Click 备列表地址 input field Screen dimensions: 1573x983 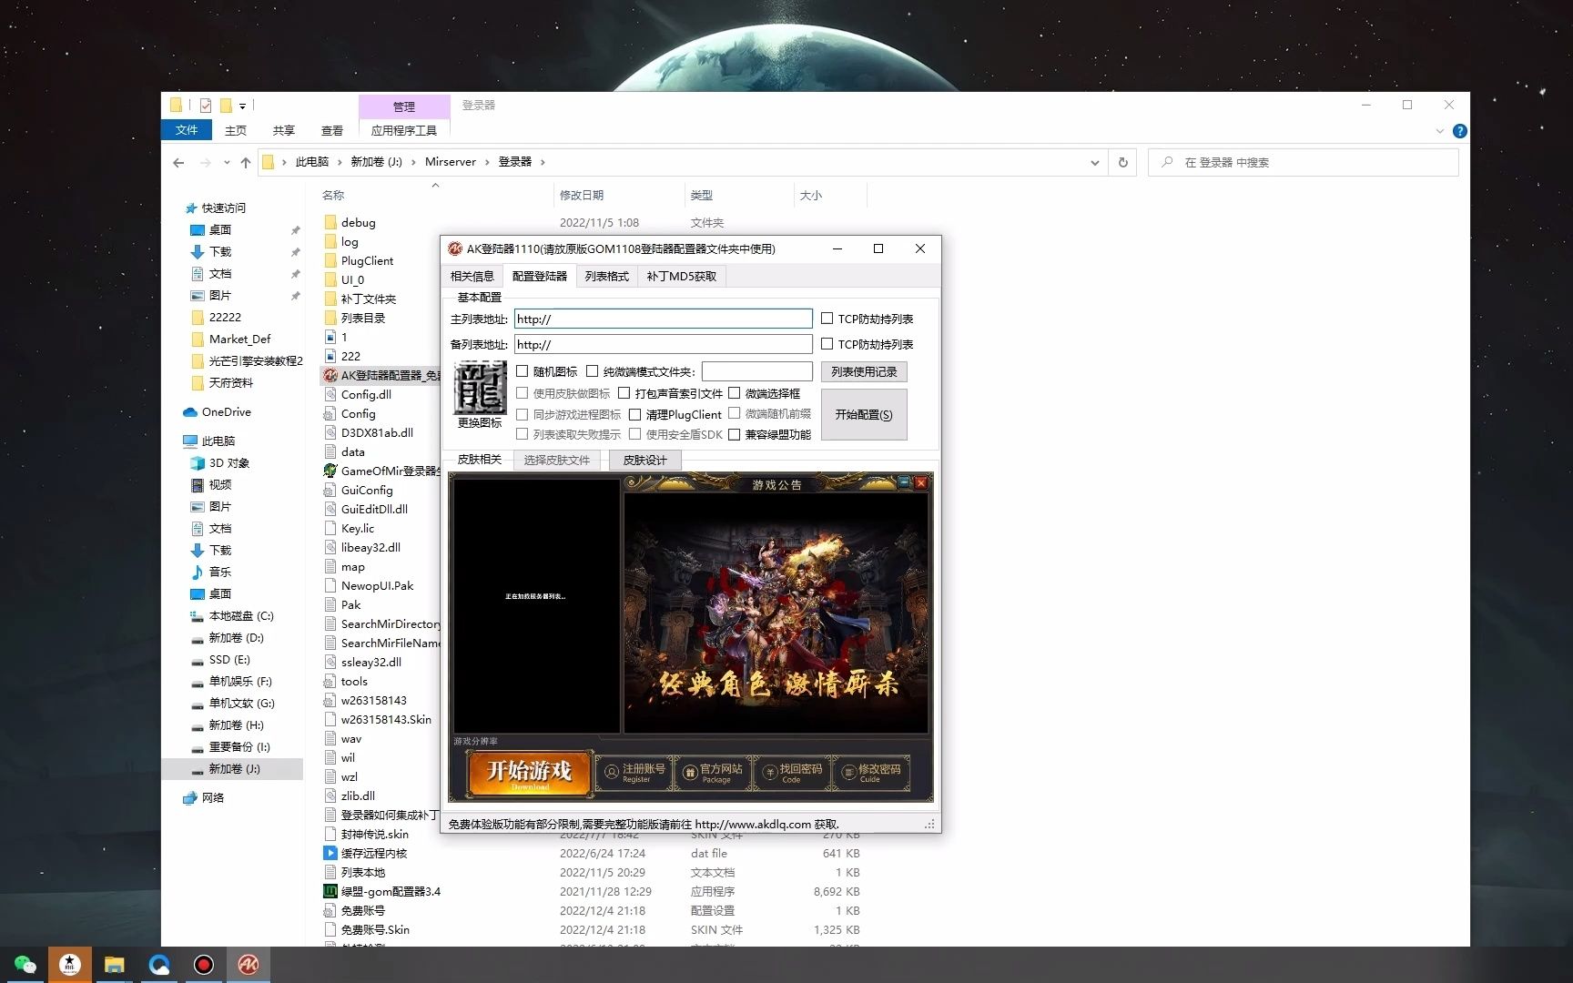tap(663, 344)
